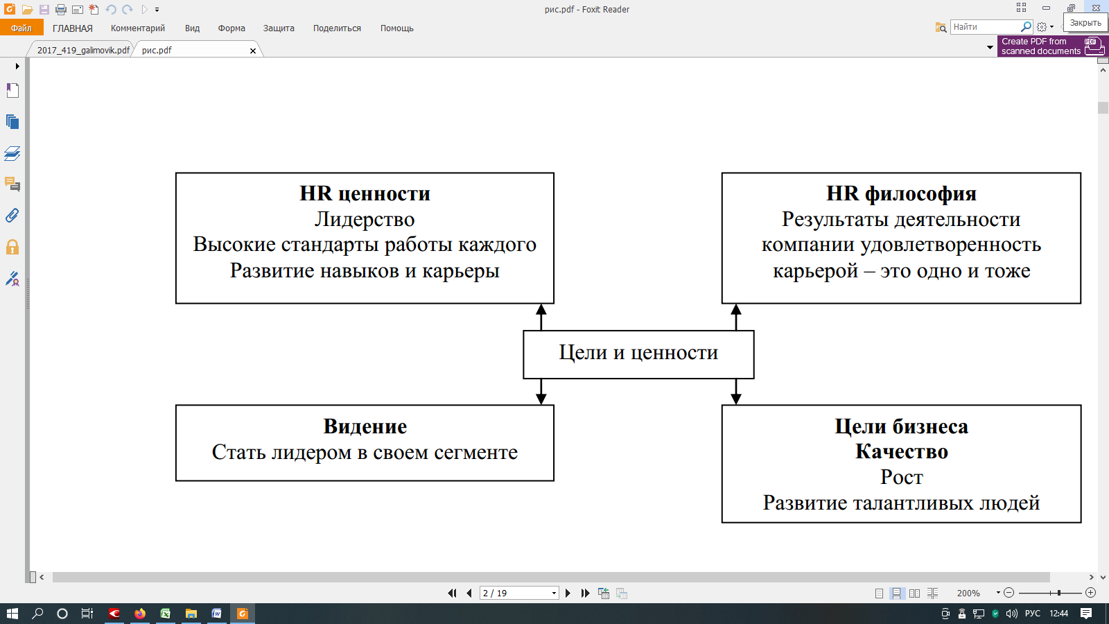Select continuous facing view mode
The width and height of the screenshot is (1109, 624).
933,593
